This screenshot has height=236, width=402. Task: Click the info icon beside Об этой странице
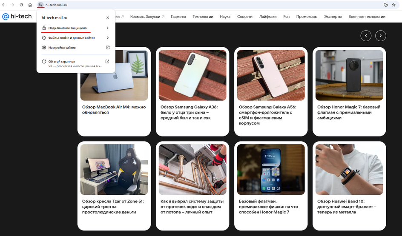[x=44, y=61]
